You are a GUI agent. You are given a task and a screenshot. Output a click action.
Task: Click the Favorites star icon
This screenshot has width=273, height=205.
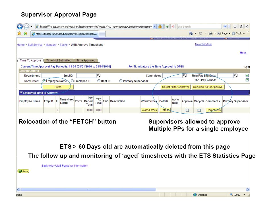tap(19, 33)
